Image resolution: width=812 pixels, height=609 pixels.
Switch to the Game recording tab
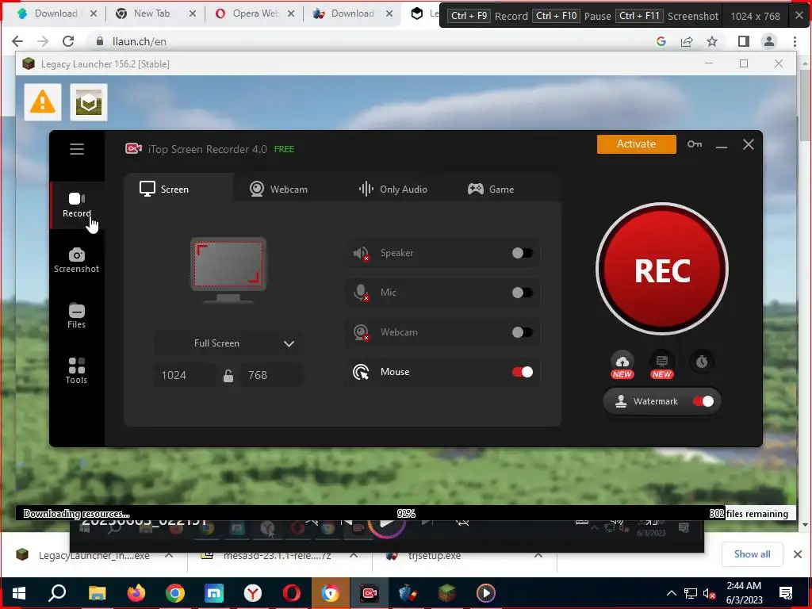point(490,189)
